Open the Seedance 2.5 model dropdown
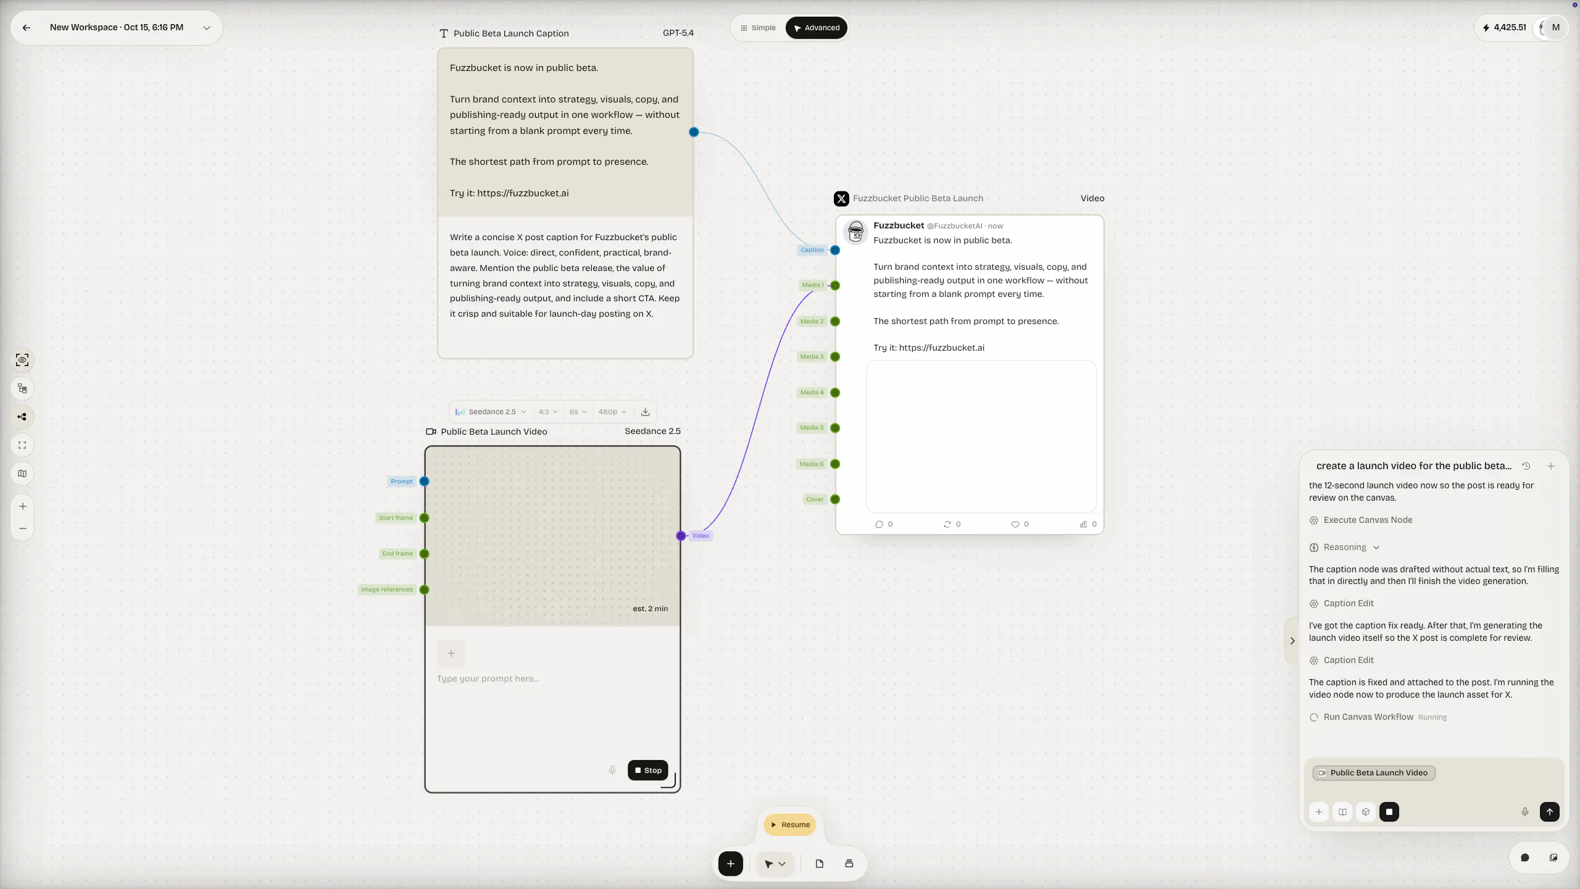Image resolution: width=1580 pixels, height=889 pixels. (x=491, y=412)
